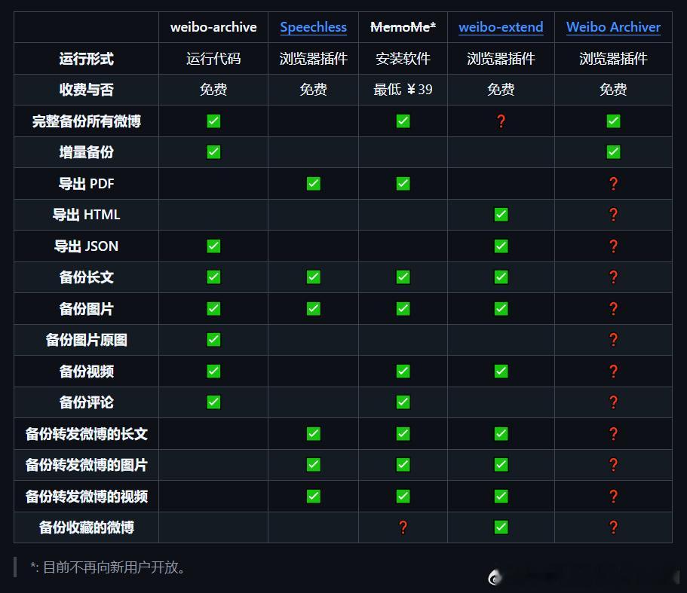The width and height of the screenshot is (687, 593).
Task: Click the MemoMe checkmark in 备份图片 row
Action: 403,308
